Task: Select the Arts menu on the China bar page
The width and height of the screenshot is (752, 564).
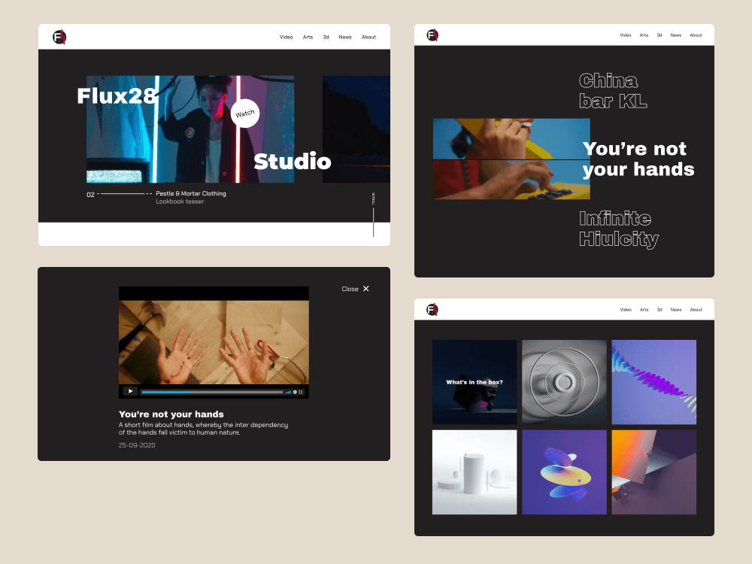Action: click(x=644, y=35)
